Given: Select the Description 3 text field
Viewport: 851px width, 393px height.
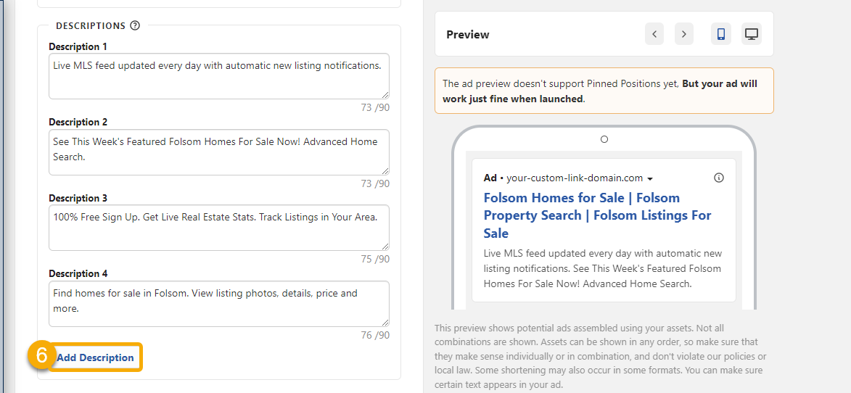Looking at the screenshot, I should click(218, 227).
